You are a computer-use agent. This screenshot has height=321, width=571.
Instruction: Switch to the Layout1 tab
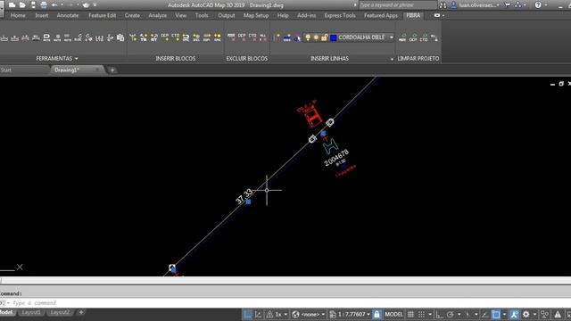point(31,312)
